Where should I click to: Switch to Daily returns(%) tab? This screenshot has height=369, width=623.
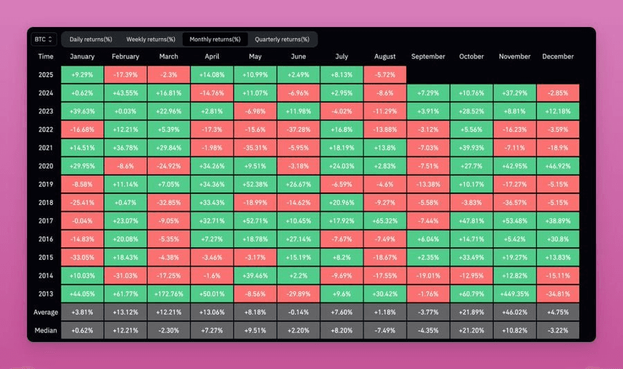91,39
